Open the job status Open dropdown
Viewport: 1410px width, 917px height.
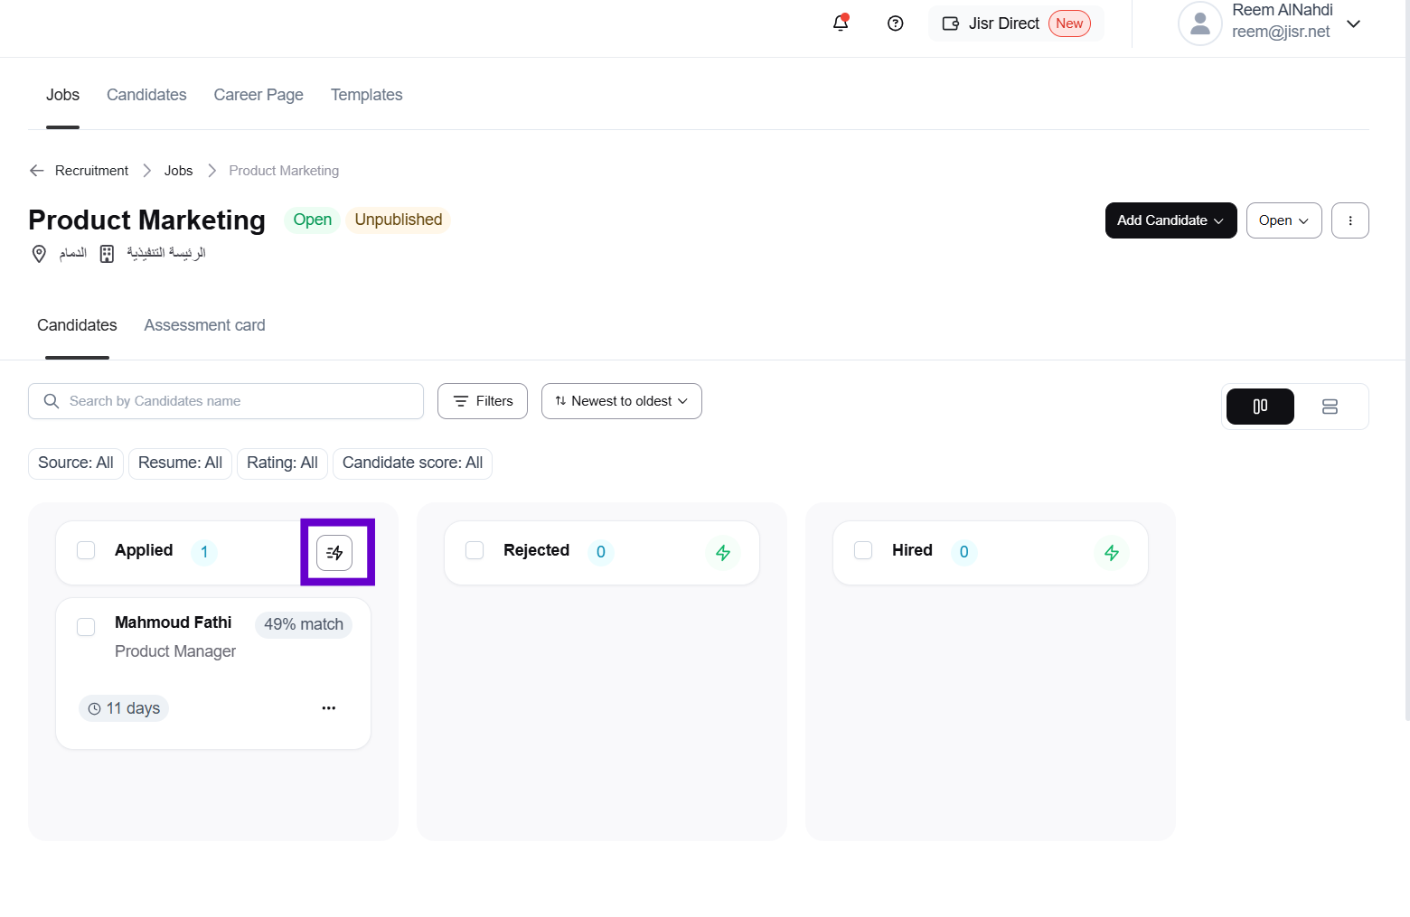pos(1283,220)
